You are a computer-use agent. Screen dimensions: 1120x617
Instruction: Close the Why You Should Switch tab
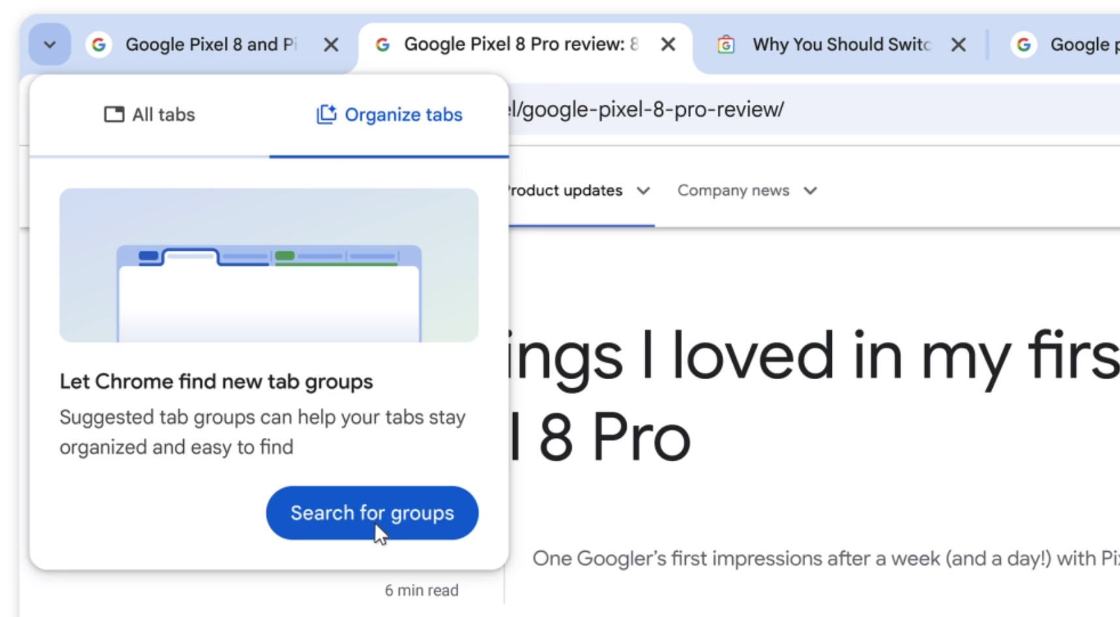[959, 44]
